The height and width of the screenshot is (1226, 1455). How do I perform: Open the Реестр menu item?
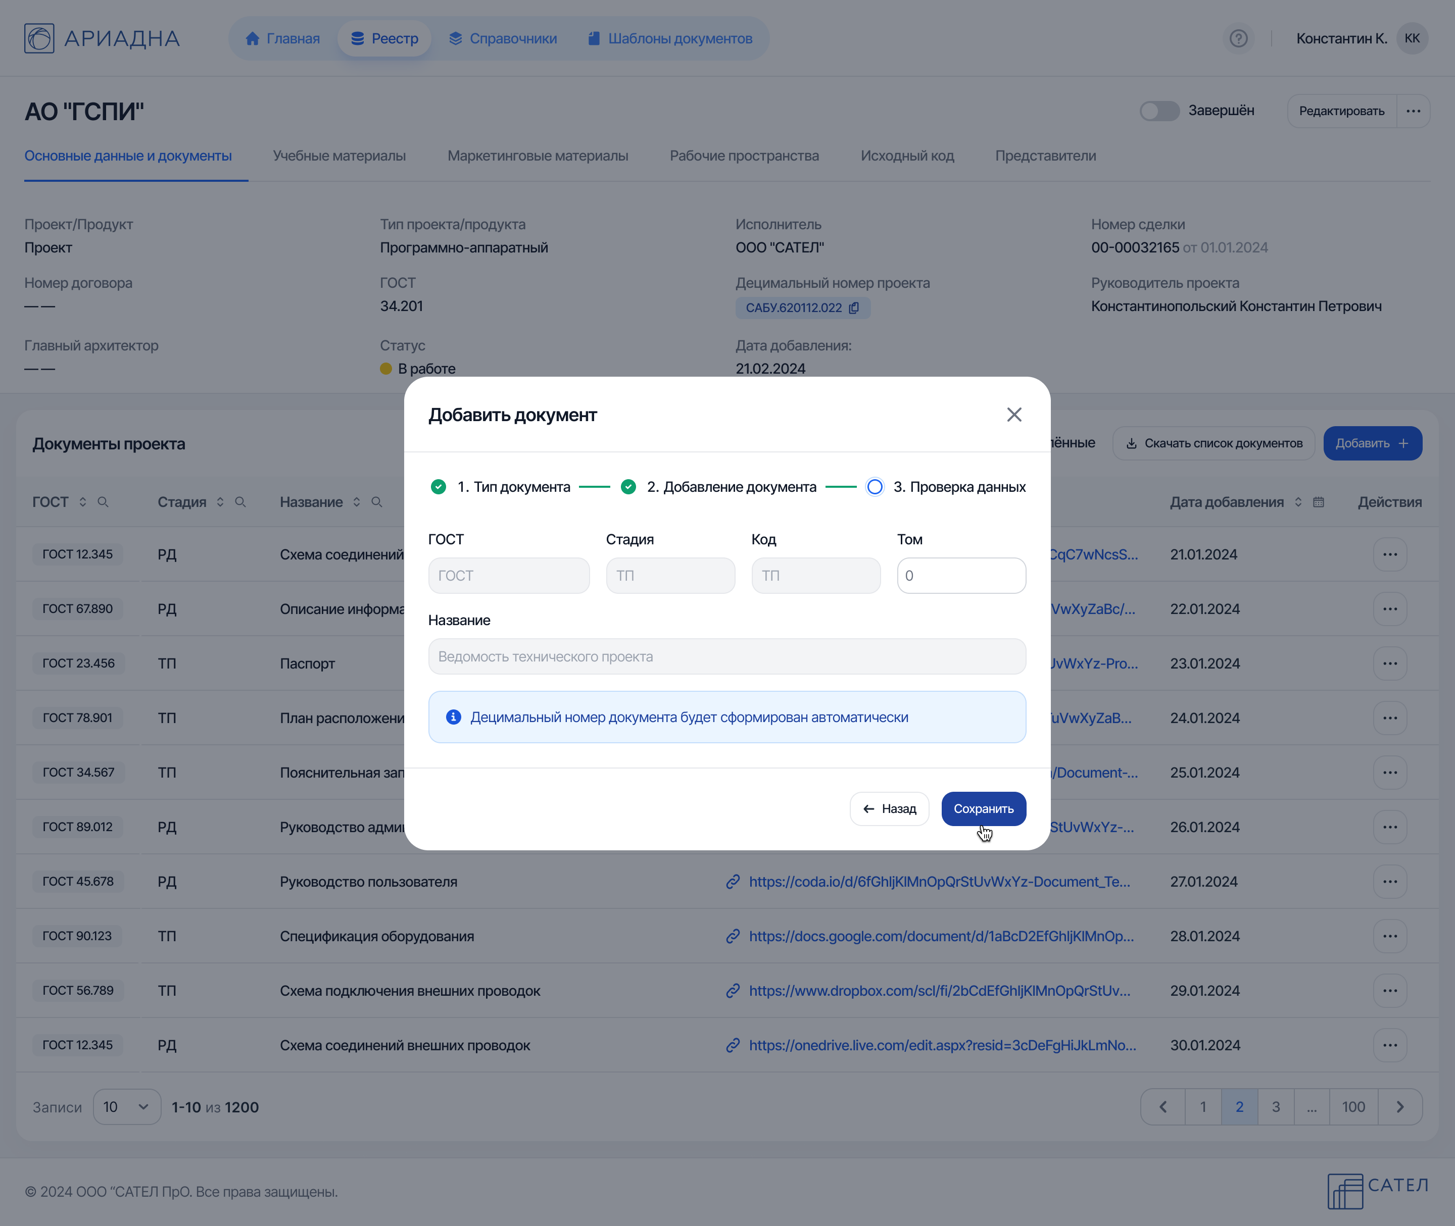[x=384, y=38]
